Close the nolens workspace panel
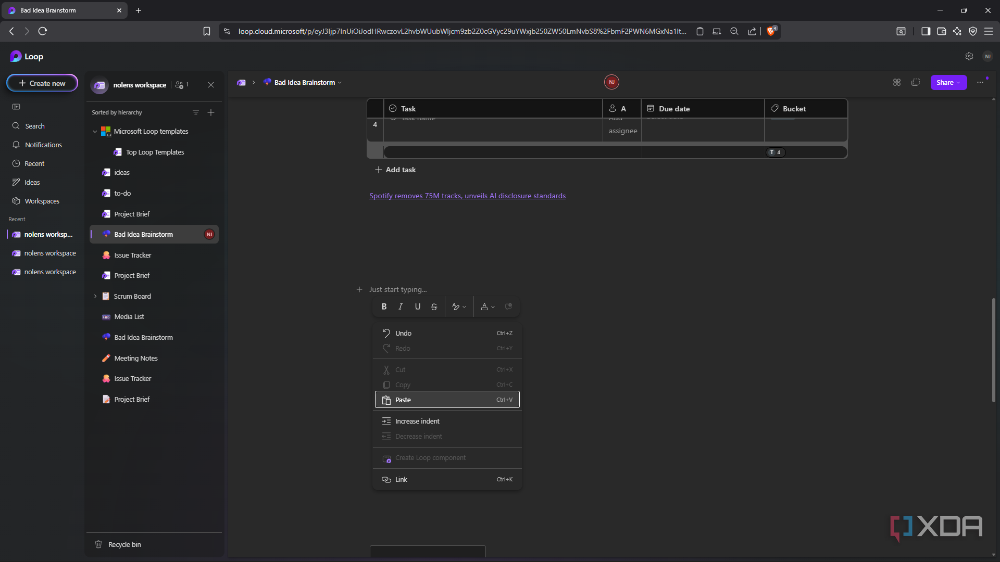 [x=211, y=85]
